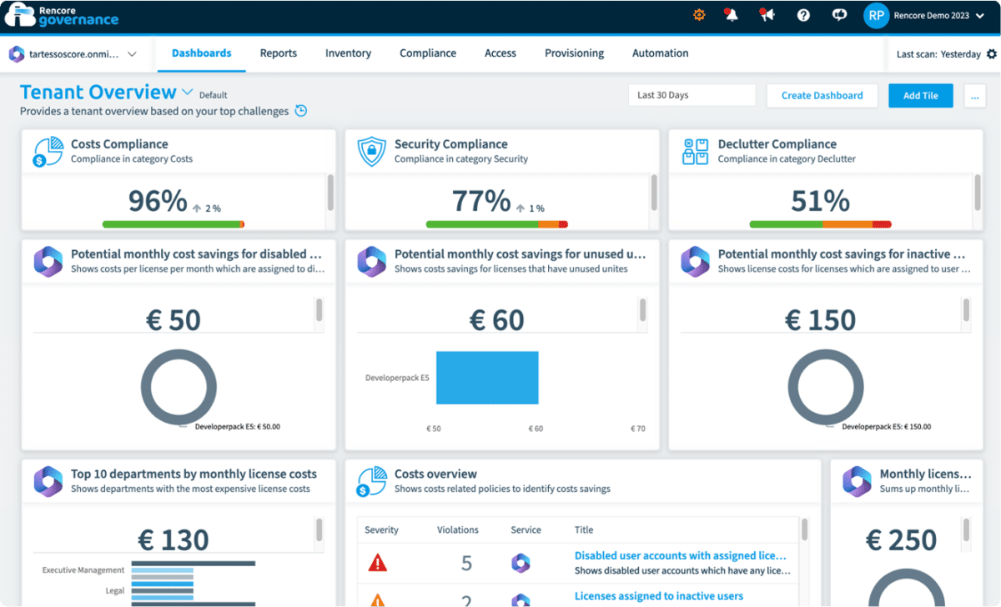Click the Security Compliance shield icon

tap(370, 150)
